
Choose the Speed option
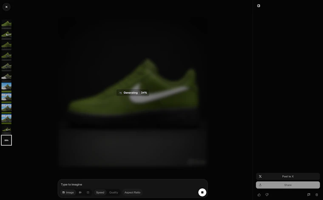coord(100,192)
